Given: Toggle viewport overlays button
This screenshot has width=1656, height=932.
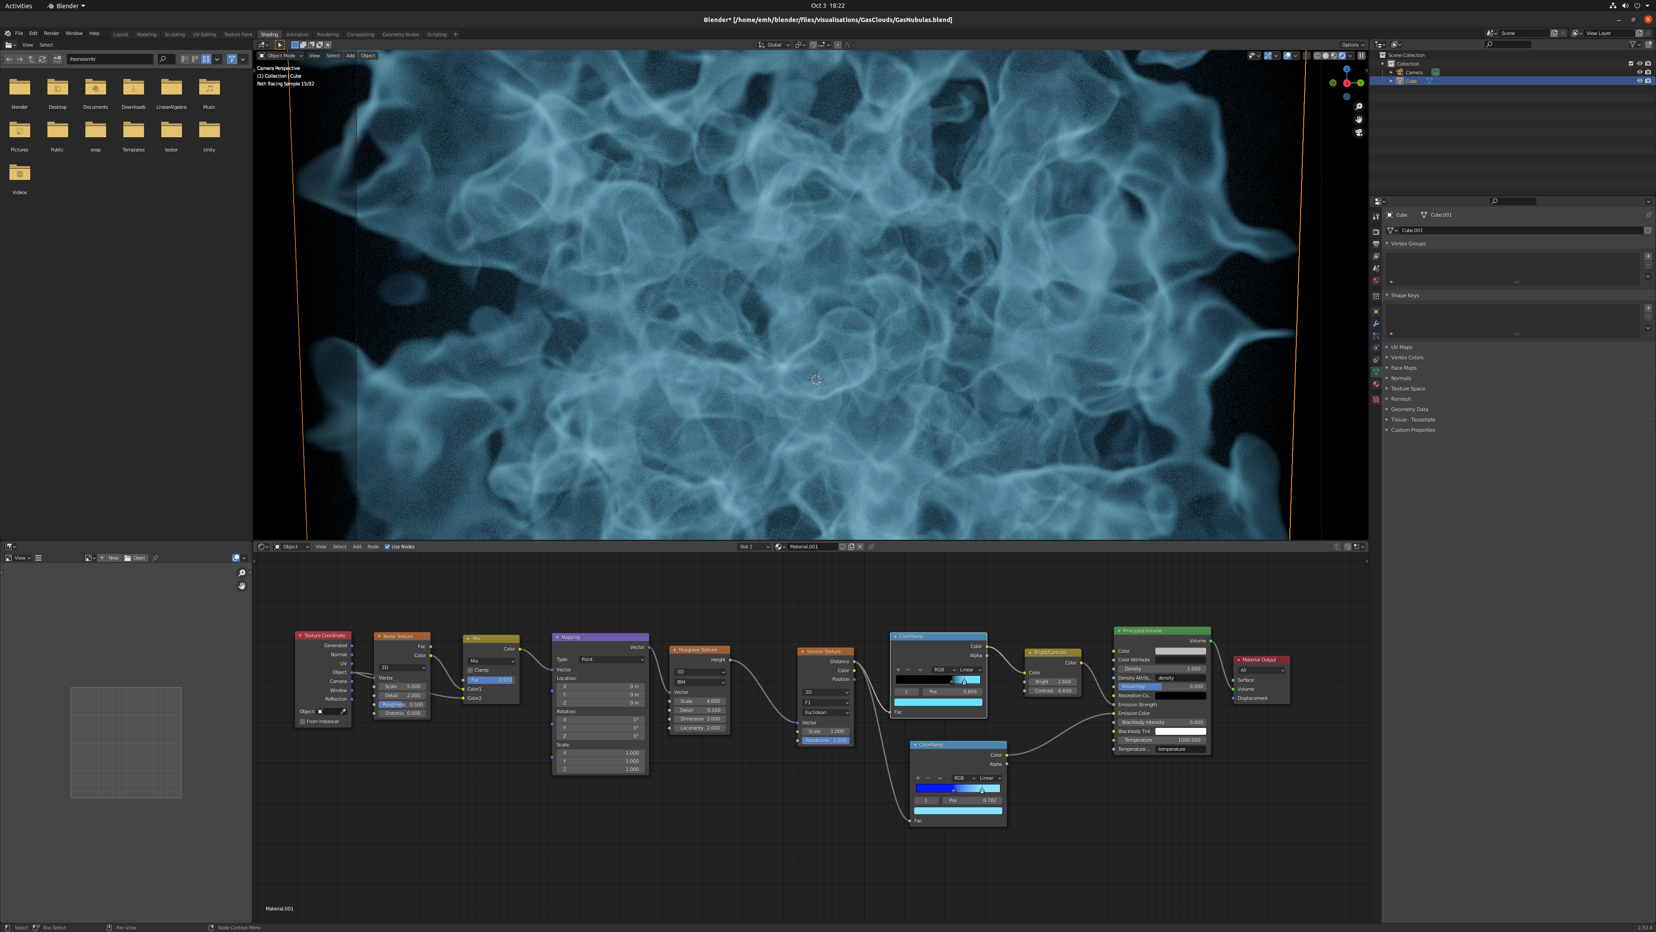Looking at the screenshot, I should (x=1287, y=55).
